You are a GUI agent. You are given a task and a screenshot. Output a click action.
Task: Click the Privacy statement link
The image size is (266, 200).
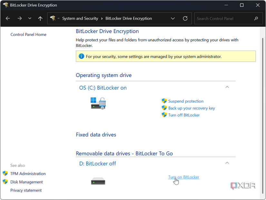click(x=26, y=190)
